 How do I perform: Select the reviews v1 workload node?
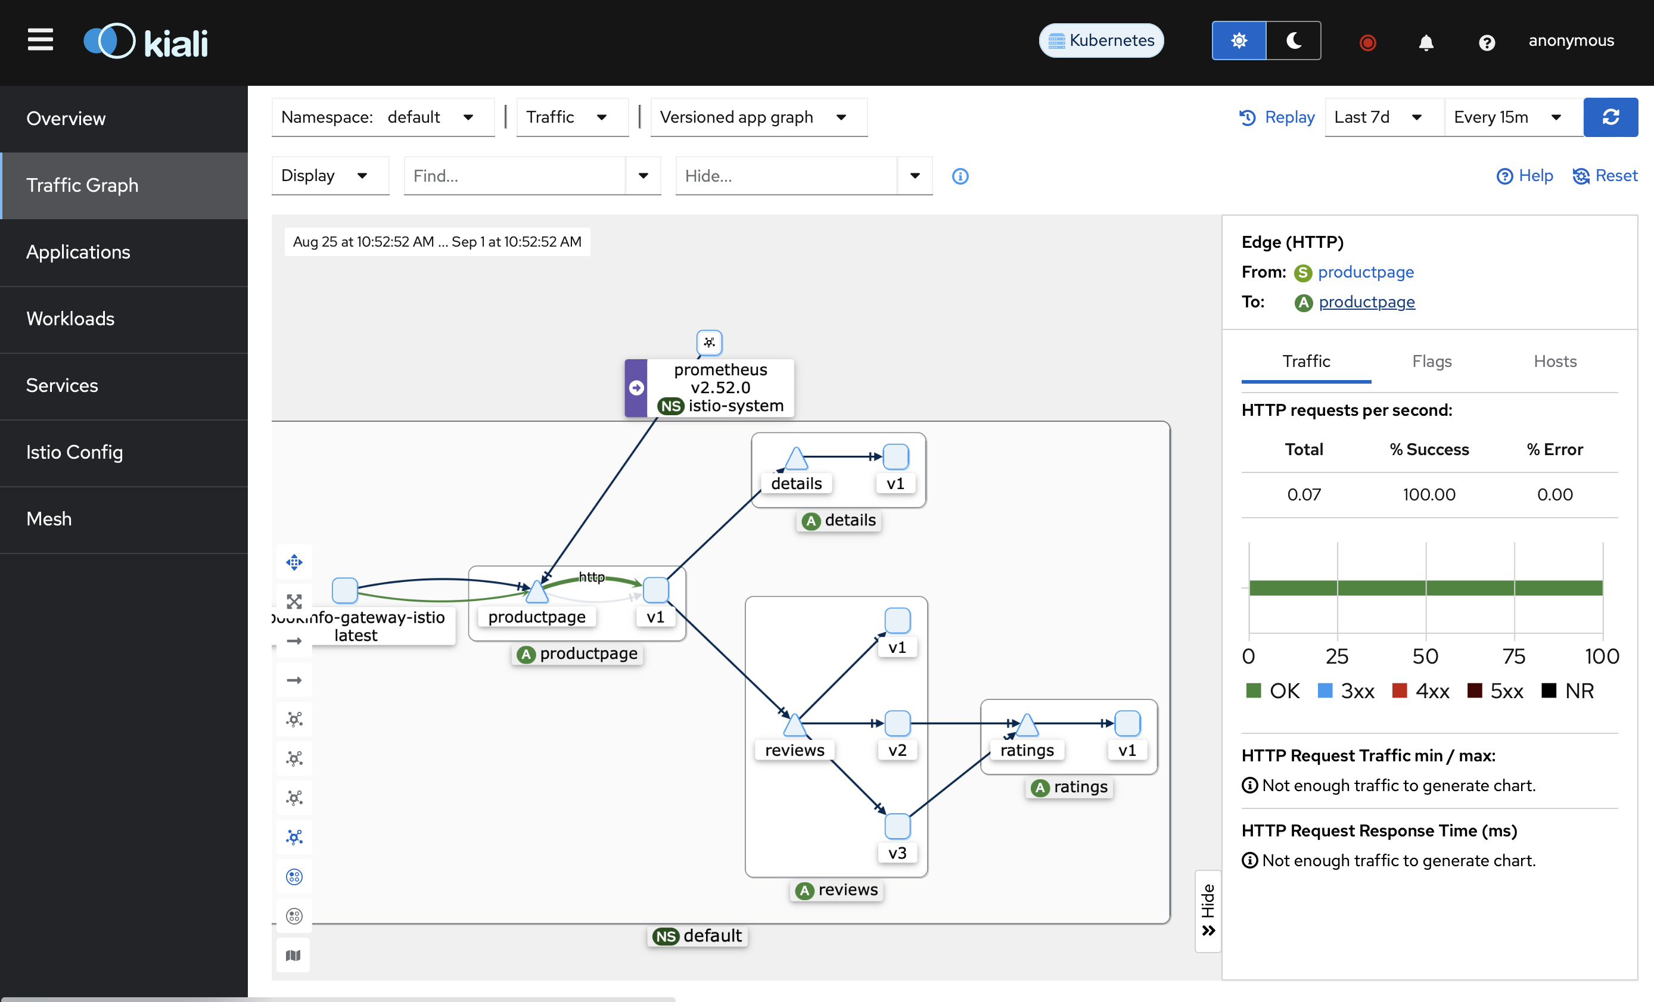pos(897,620)
